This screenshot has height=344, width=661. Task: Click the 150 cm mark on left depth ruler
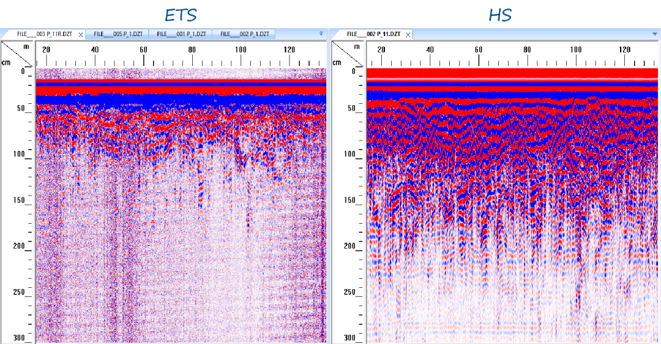(20, 200)
